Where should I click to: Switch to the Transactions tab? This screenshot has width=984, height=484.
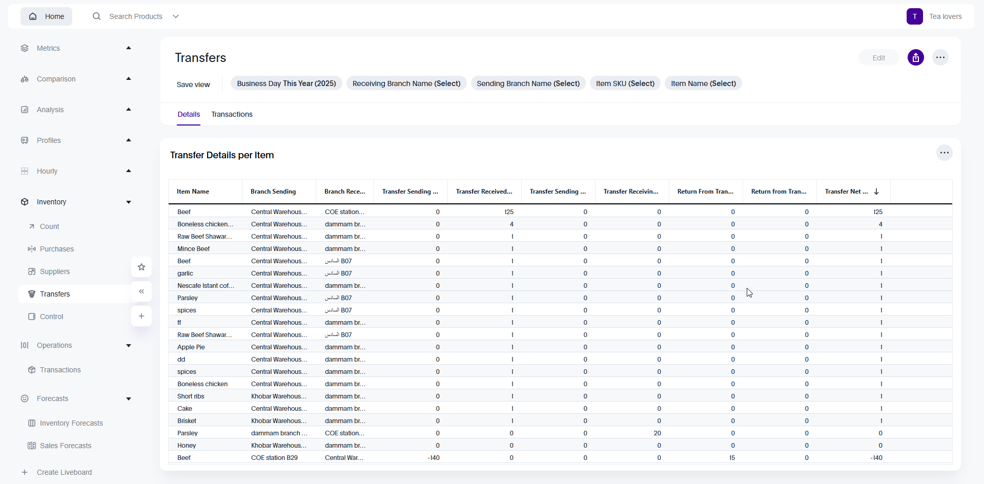pyautogui.click(x=232, y=114)
